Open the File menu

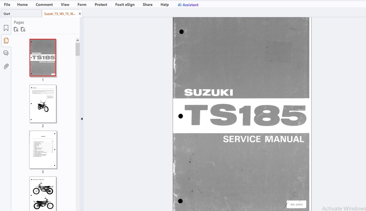pos(7,5)
